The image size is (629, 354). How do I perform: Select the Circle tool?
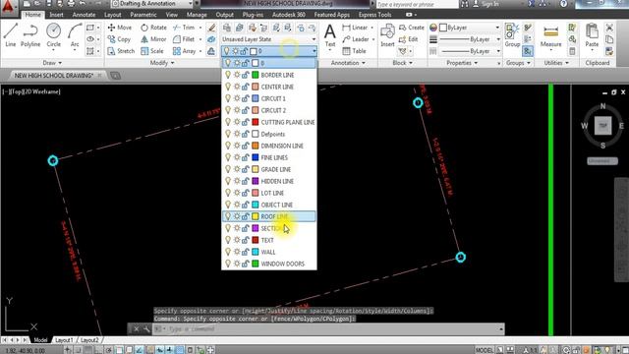53,35
